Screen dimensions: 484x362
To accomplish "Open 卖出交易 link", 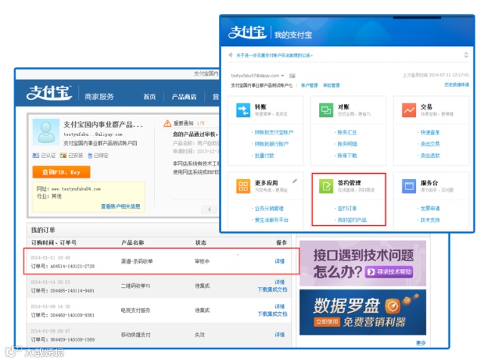I will [x=430, y=144].
